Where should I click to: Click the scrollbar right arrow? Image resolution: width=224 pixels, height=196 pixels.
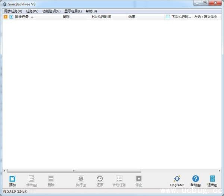click(219, 171)
